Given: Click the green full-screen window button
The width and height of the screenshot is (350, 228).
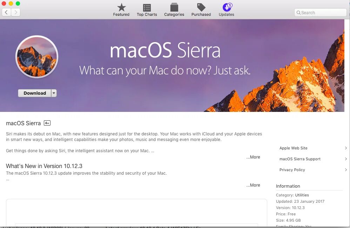Looking at the screenshot, I should 18,4.
